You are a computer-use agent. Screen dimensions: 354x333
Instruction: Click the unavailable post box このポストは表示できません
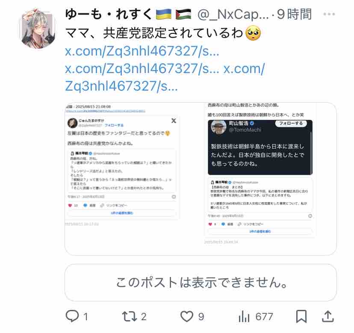click(x=201, y=283)
